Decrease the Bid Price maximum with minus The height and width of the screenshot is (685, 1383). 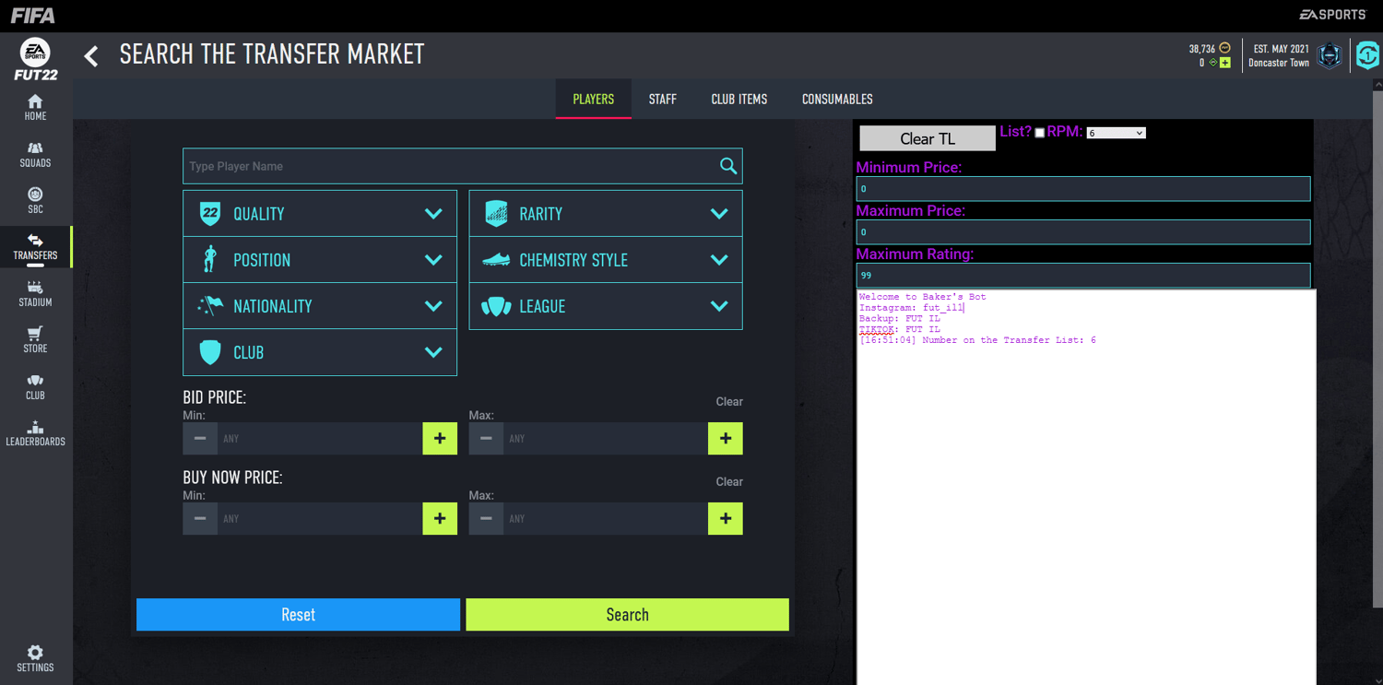[x=486, y=439]
